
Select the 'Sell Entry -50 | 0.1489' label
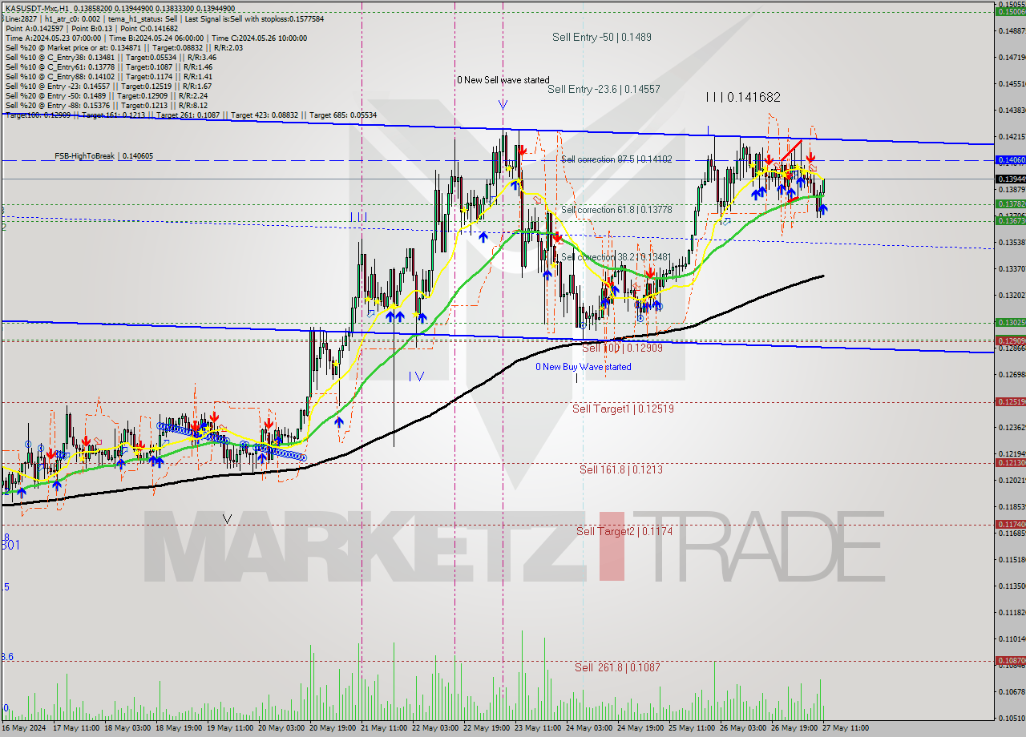[x=602, y=37]
